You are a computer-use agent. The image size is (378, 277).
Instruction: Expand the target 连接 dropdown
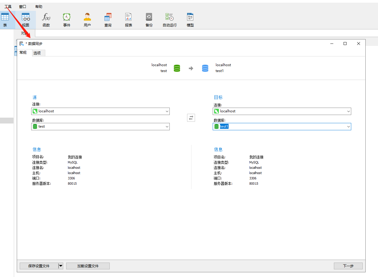coord(349,111)
